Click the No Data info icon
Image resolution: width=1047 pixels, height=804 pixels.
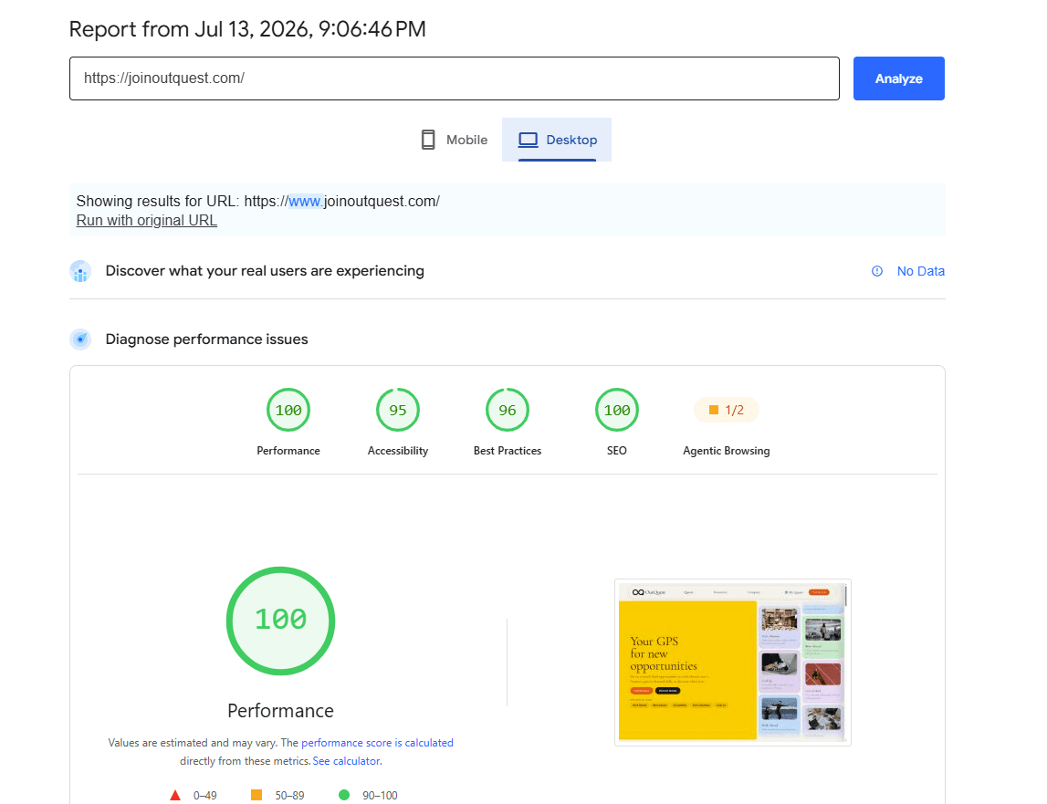(876, 271)
